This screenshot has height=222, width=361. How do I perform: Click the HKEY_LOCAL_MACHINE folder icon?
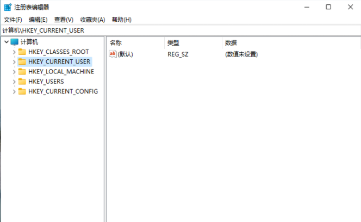click(x=22, y=72)
